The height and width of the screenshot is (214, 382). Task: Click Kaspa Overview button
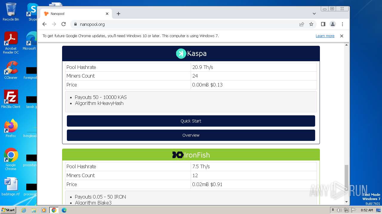tap(191, 135)
